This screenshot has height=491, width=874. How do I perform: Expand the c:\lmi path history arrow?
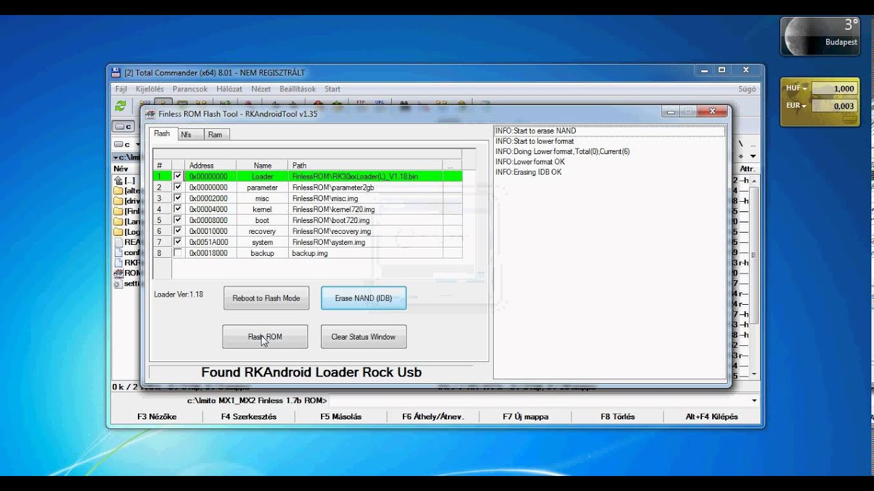tap(115, 157)
